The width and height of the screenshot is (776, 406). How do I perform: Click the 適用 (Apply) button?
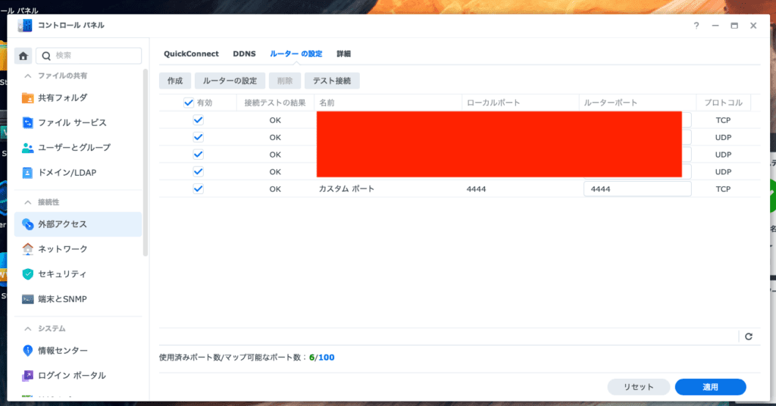pos(710,387)
